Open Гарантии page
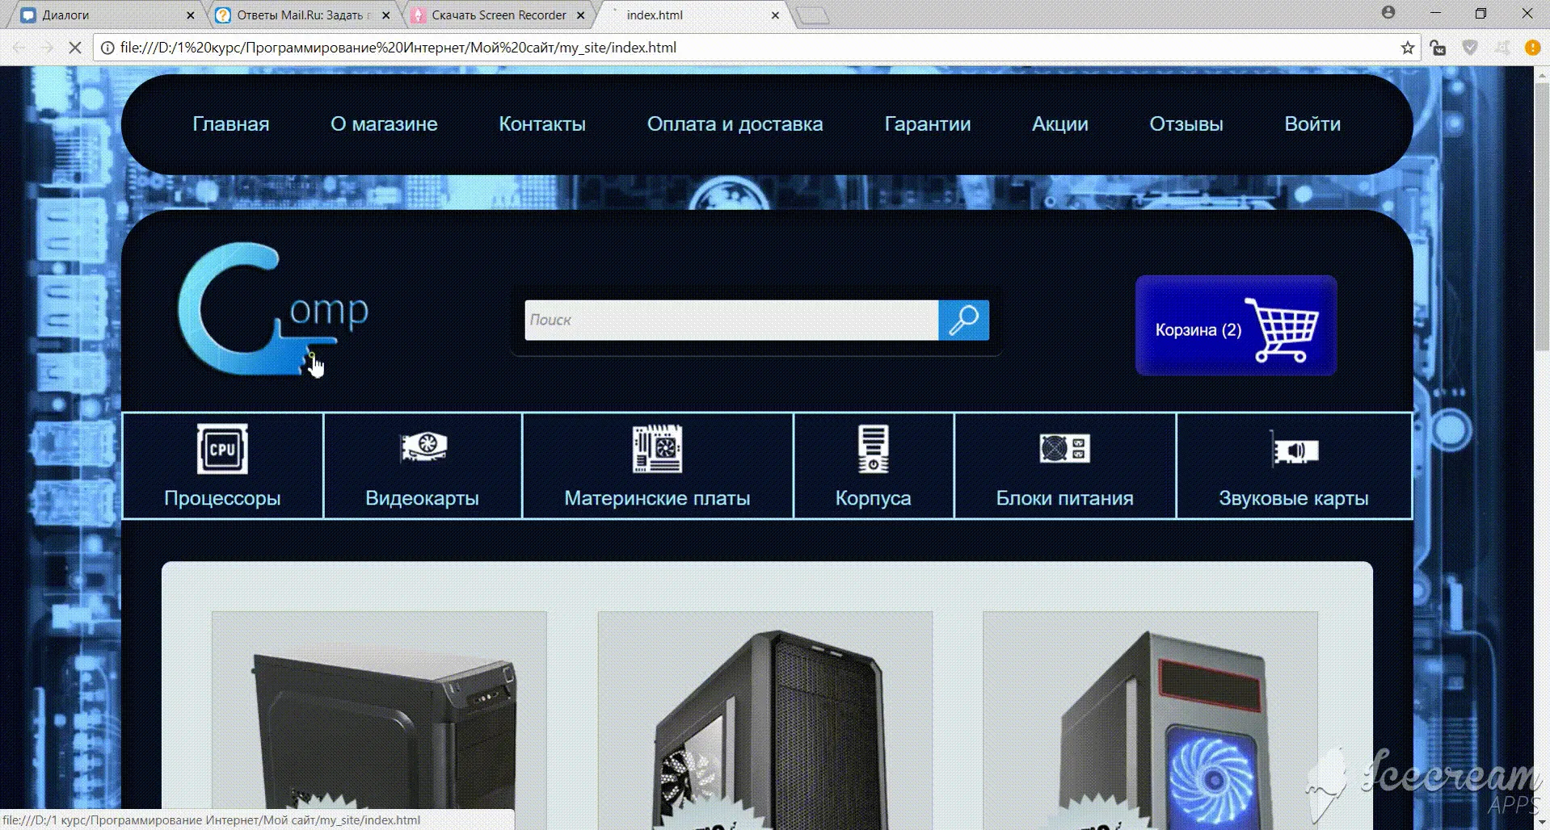The image size is (1550, 830). pyautogui.click(x=928, y=124)
